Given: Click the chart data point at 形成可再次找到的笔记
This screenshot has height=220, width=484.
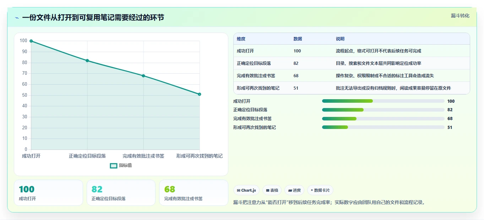Looking at the screenshot, I should point(200,94).
